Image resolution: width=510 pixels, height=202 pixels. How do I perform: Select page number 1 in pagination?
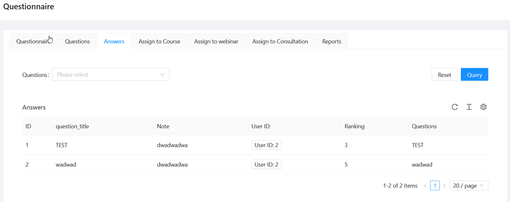pyautogui.click(x=435, y=185)
